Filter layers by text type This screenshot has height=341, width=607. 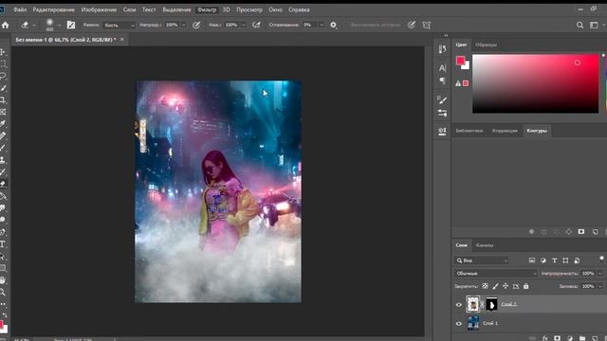(x=554, y=260)
